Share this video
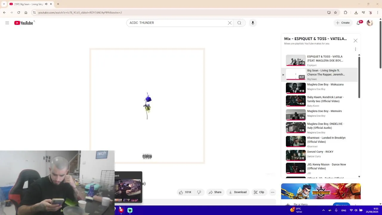Viewport: 382px width, 215px height. [x=215, y=192]
